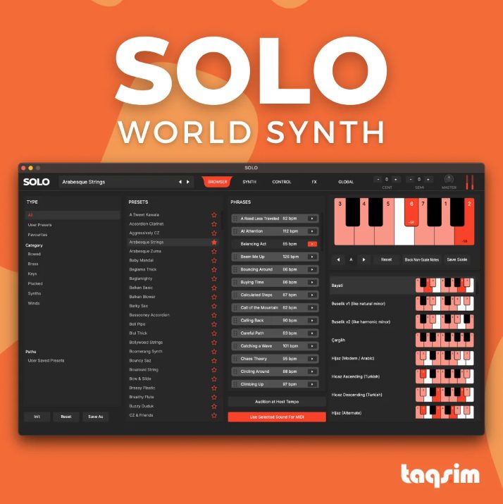Favorite the A Tweet Kawala preset star
This screenshot has height=504, width=503.
click(x=214, y=214)
